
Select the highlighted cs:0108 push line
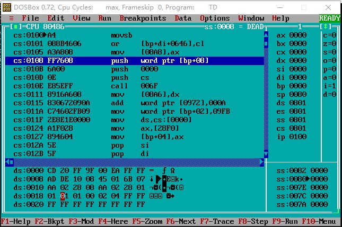(x=135, y=60)
